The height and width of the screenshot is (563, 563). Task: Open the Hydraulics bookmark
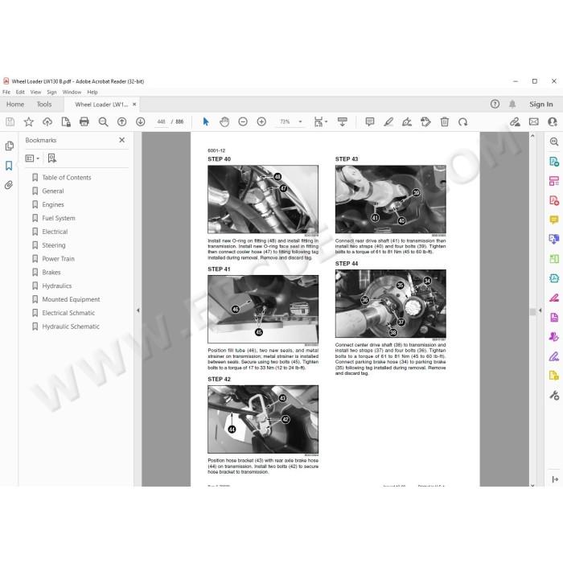pos(57,286)
